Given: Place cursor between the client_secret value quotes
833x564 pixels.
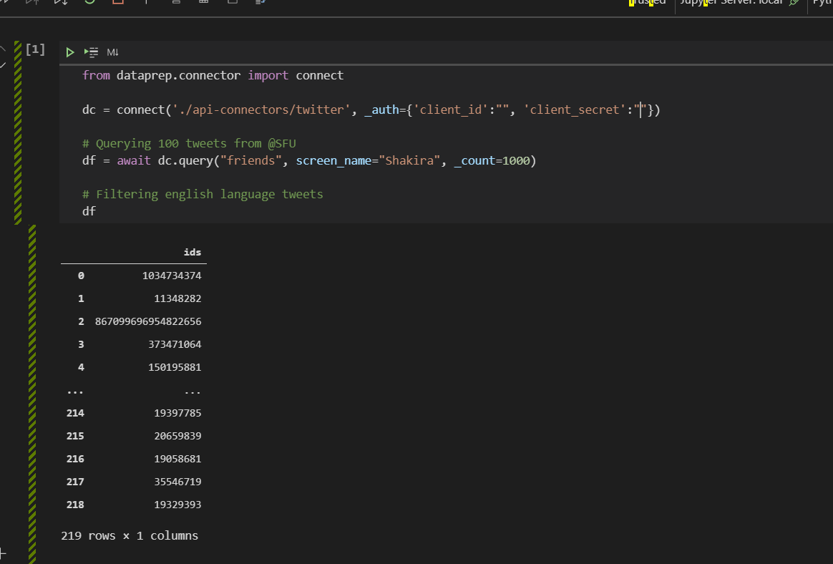Looking at the screenshot, I should (640, 110).
